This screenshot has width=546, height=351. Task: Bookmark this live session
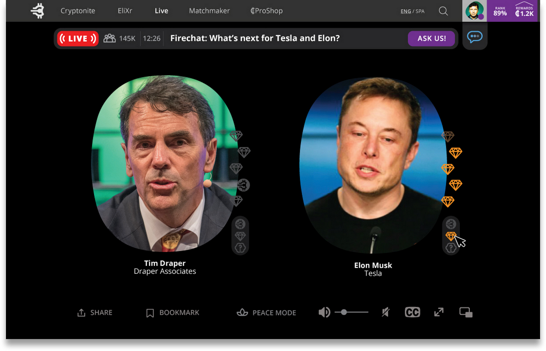click(x=173, y=313)
